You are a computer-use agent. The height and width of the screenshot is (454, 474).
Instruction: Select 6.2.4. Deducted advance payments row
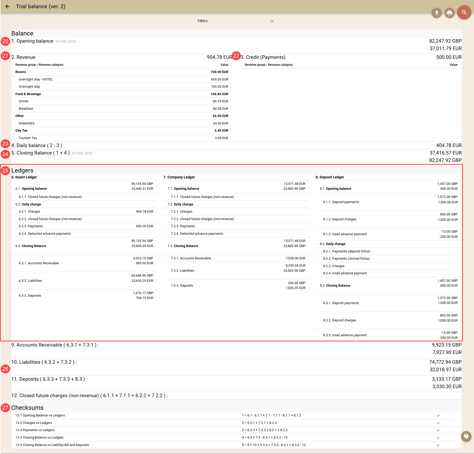click(84, 234)
